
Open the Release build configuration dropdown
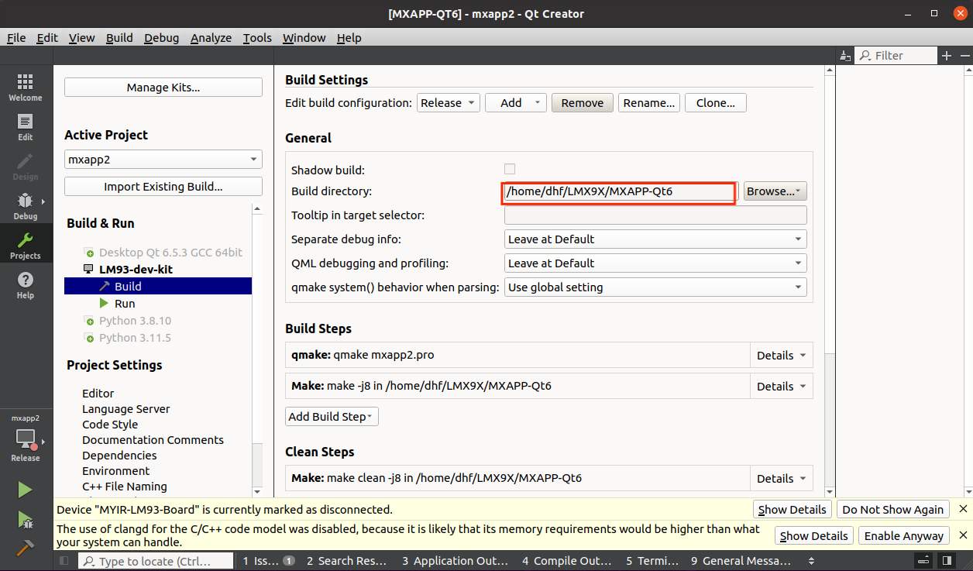(x=449, y=103)
